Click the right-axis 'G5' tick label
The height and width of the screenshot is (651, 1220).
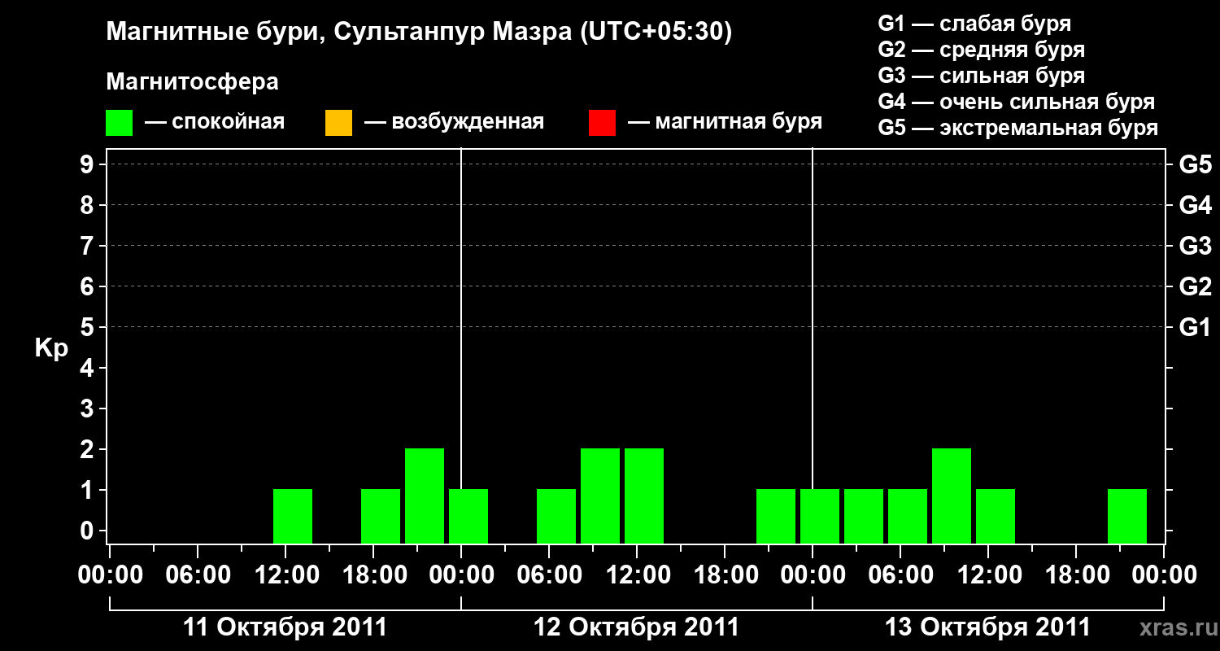coord(1195,164)
